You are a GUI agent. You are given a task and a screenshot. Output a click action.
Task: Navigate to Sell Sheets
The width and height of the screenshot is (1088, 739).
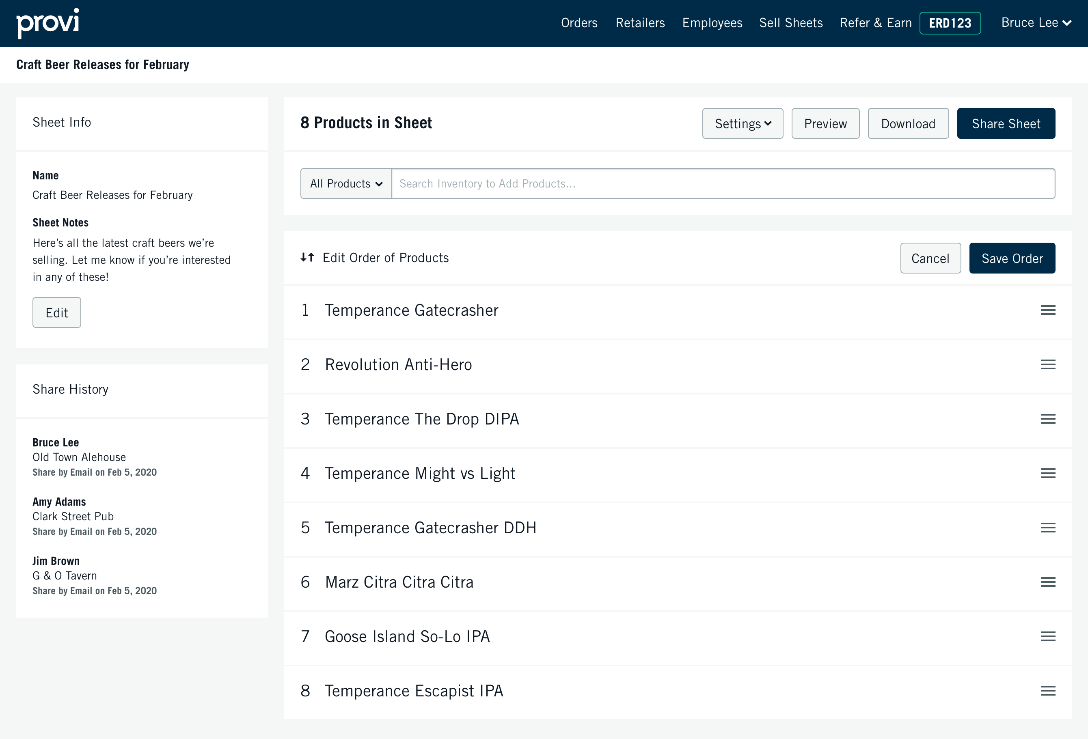coord(791,22)
